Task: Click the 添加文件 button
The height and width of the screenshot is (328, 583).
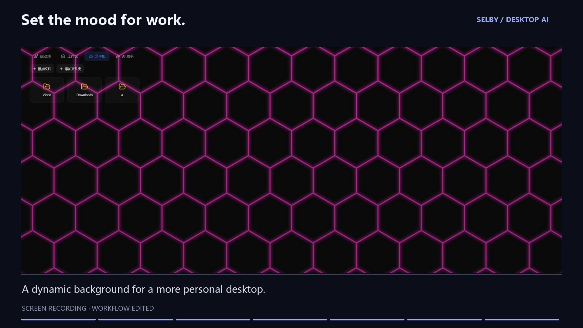Action: 42,69
